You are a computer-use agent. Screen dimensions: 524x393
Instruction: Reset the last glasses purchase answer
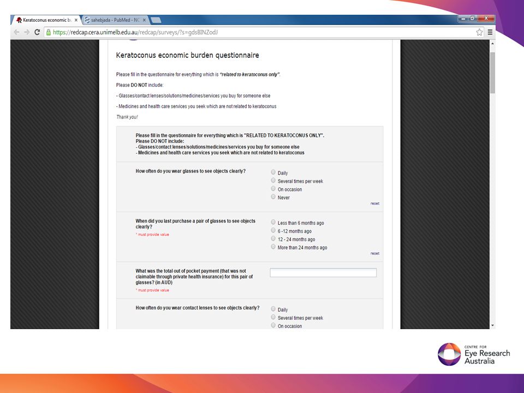tap(374, 253)
